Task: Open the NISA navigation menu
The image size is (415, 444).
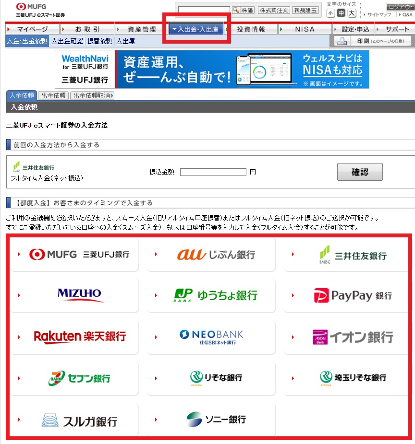Action: point(305,29)
